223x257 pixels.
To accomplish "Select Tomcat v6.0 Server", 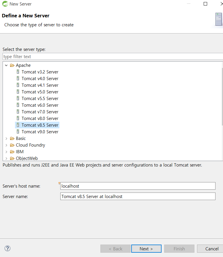I will pos(40,105).
